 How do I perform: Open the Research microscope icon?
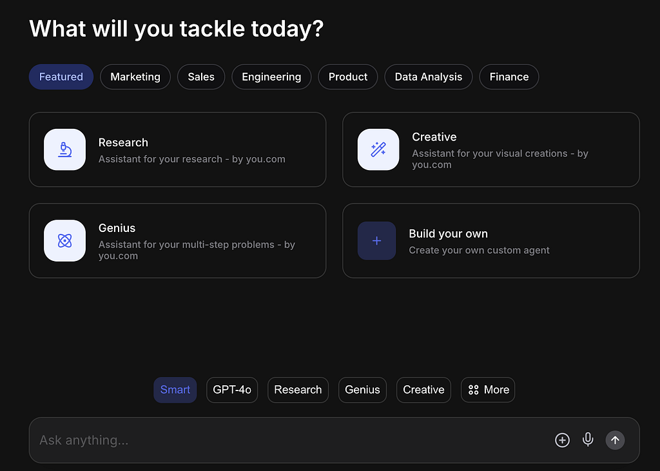[65, 149]
